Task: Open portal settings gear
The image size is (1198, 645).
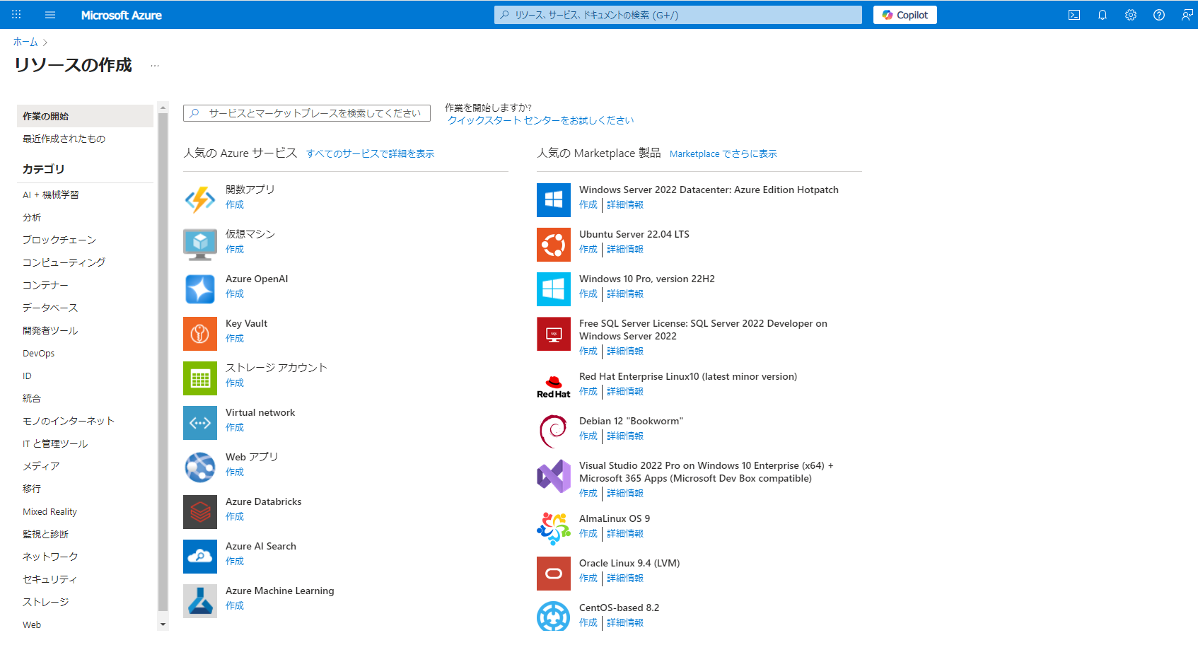Action: [x=1131, y=15]
